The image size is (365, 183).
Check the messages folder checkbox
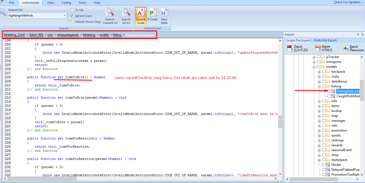(x=324, y=121)
